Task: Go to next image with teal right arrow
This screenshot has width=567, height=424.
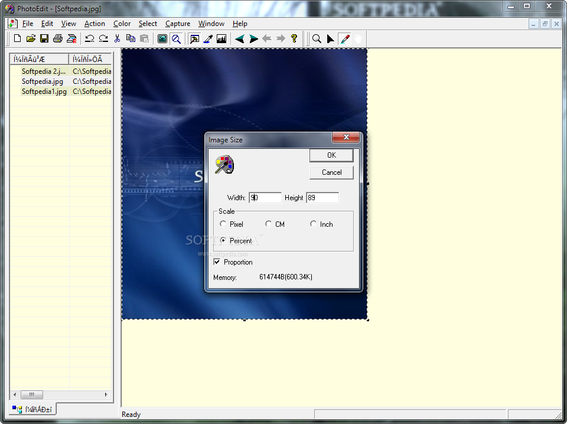Action: tap(253, 38)
